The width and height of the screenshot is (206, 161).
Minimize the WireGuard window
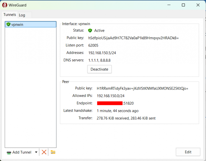pyautogui.click(x=169, y=5)
